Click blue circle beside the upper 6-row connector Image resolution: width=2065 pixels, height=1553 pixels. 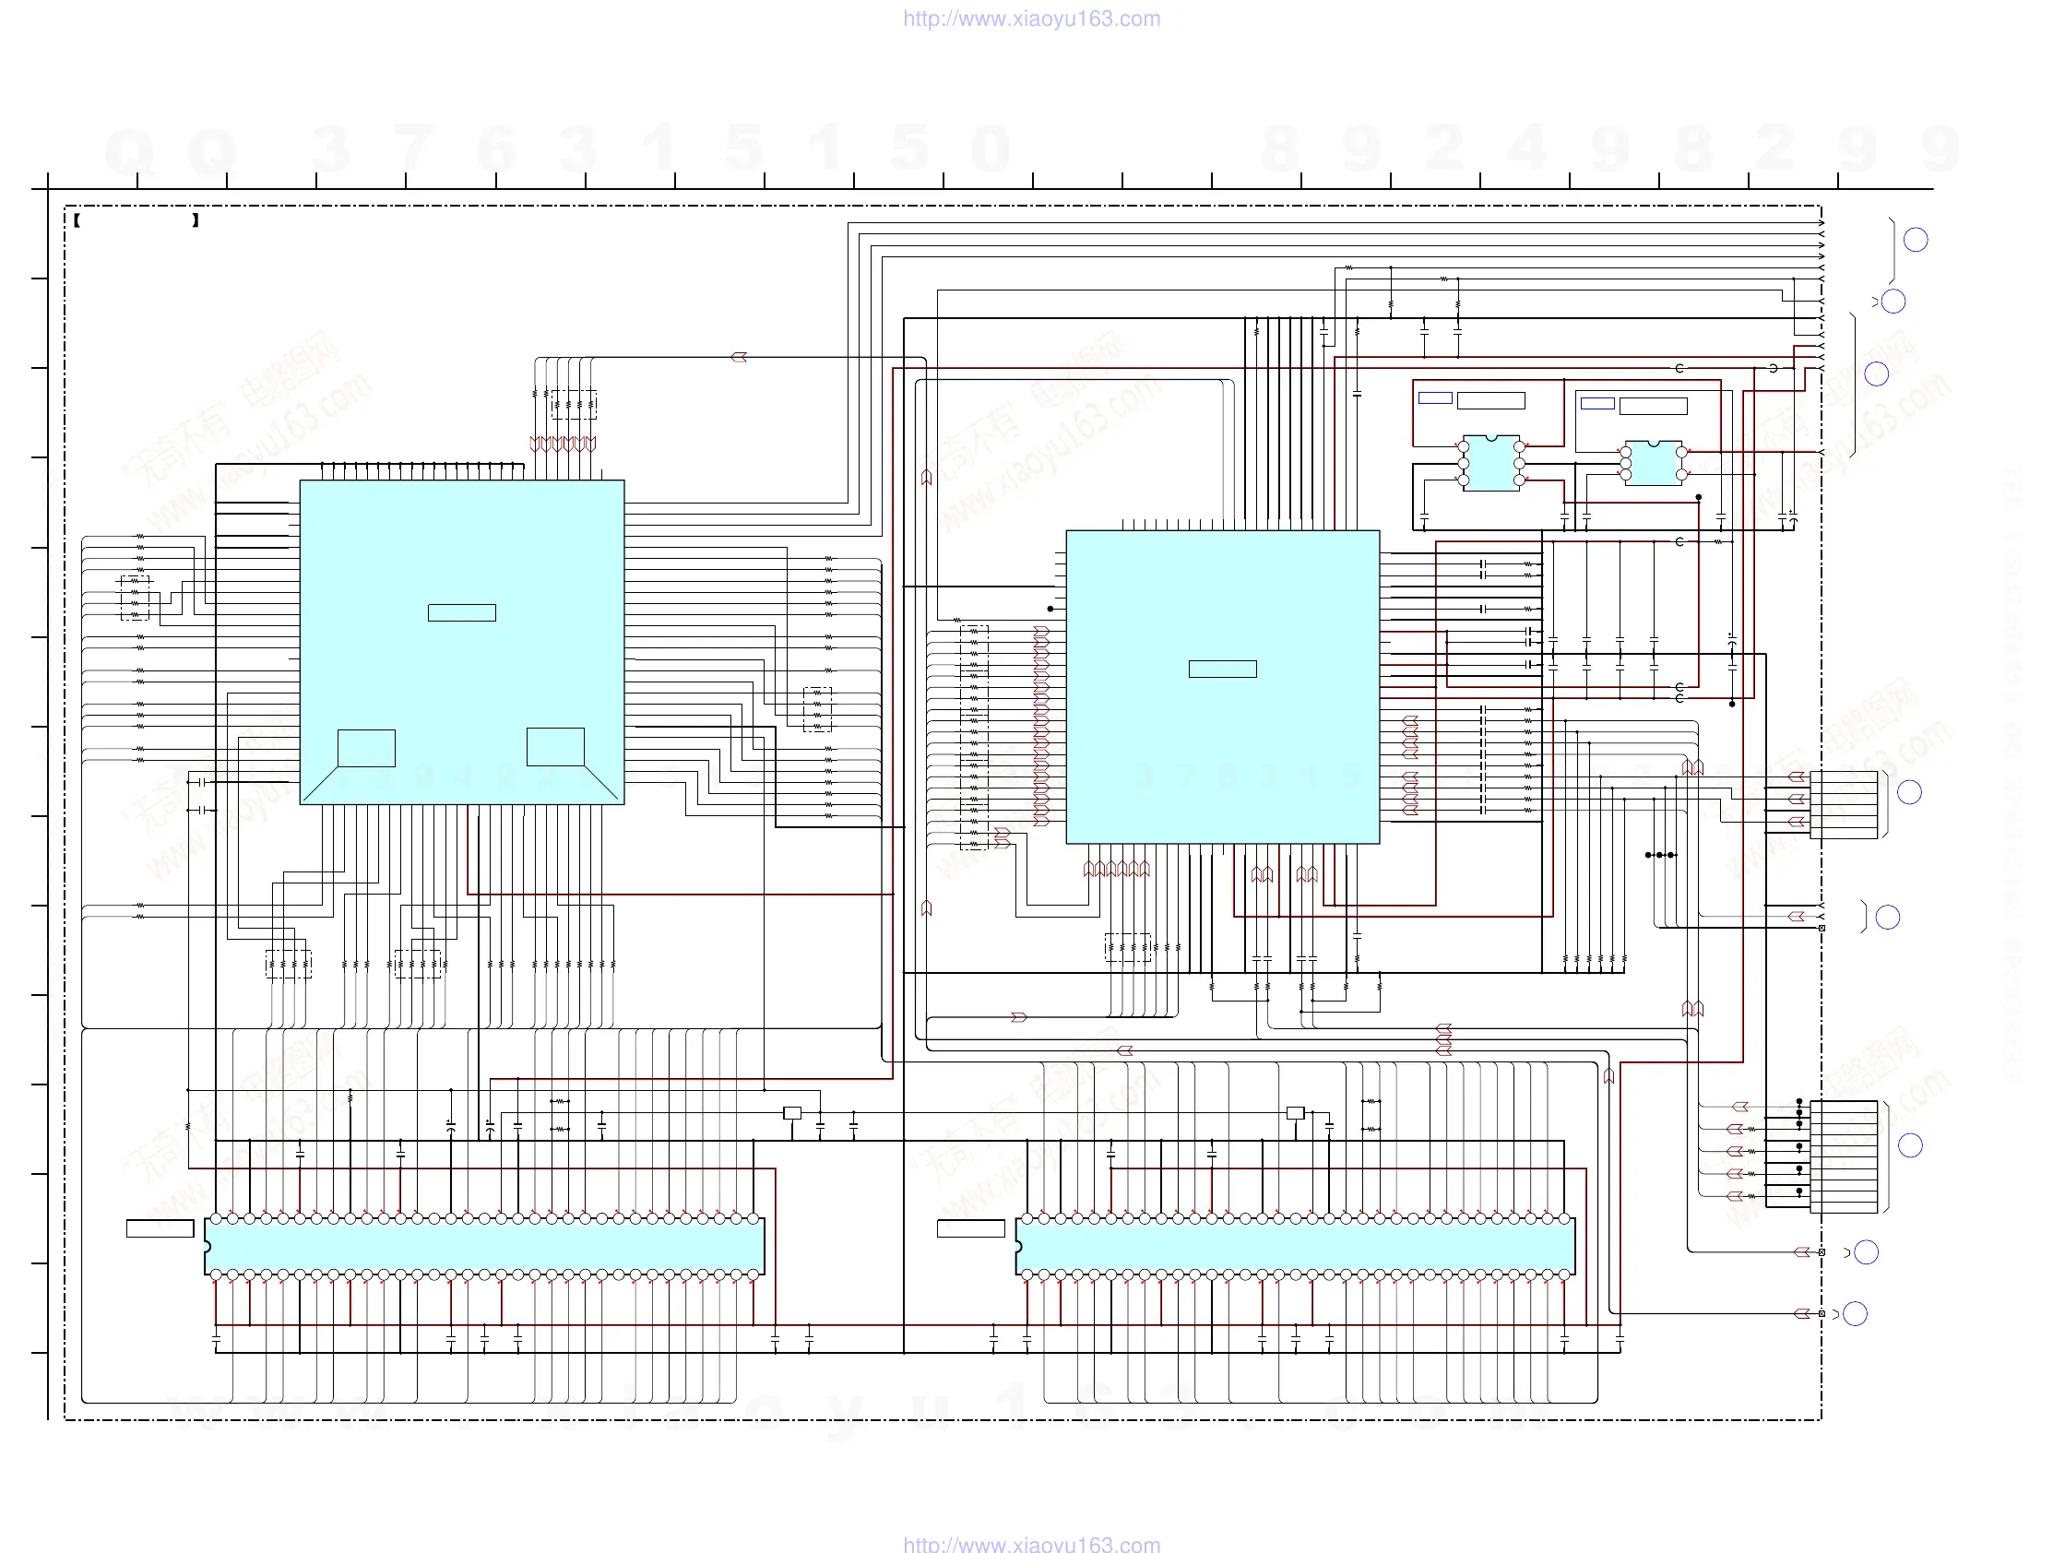click(x=1909, y=792)
